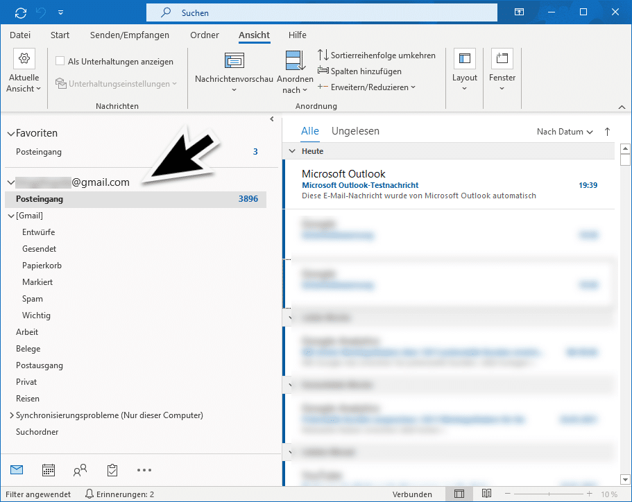This screenshot has height=502, width=632.
Task: Minimize the folder pane with left chevron
Action: [272, 119]
